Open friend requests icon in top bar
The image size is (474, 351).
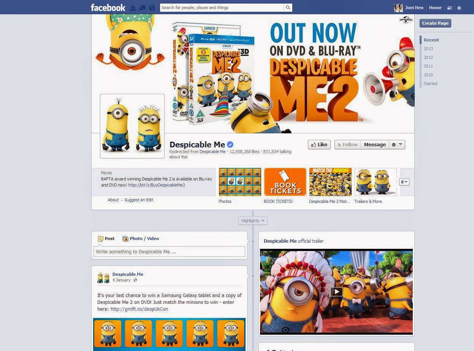point(133,8)
